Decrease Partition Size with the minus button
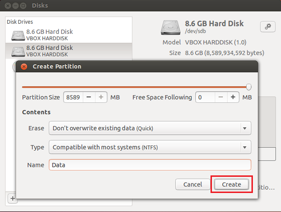The height and width of the screenshot is (212, 281). (x=89, y=97)
